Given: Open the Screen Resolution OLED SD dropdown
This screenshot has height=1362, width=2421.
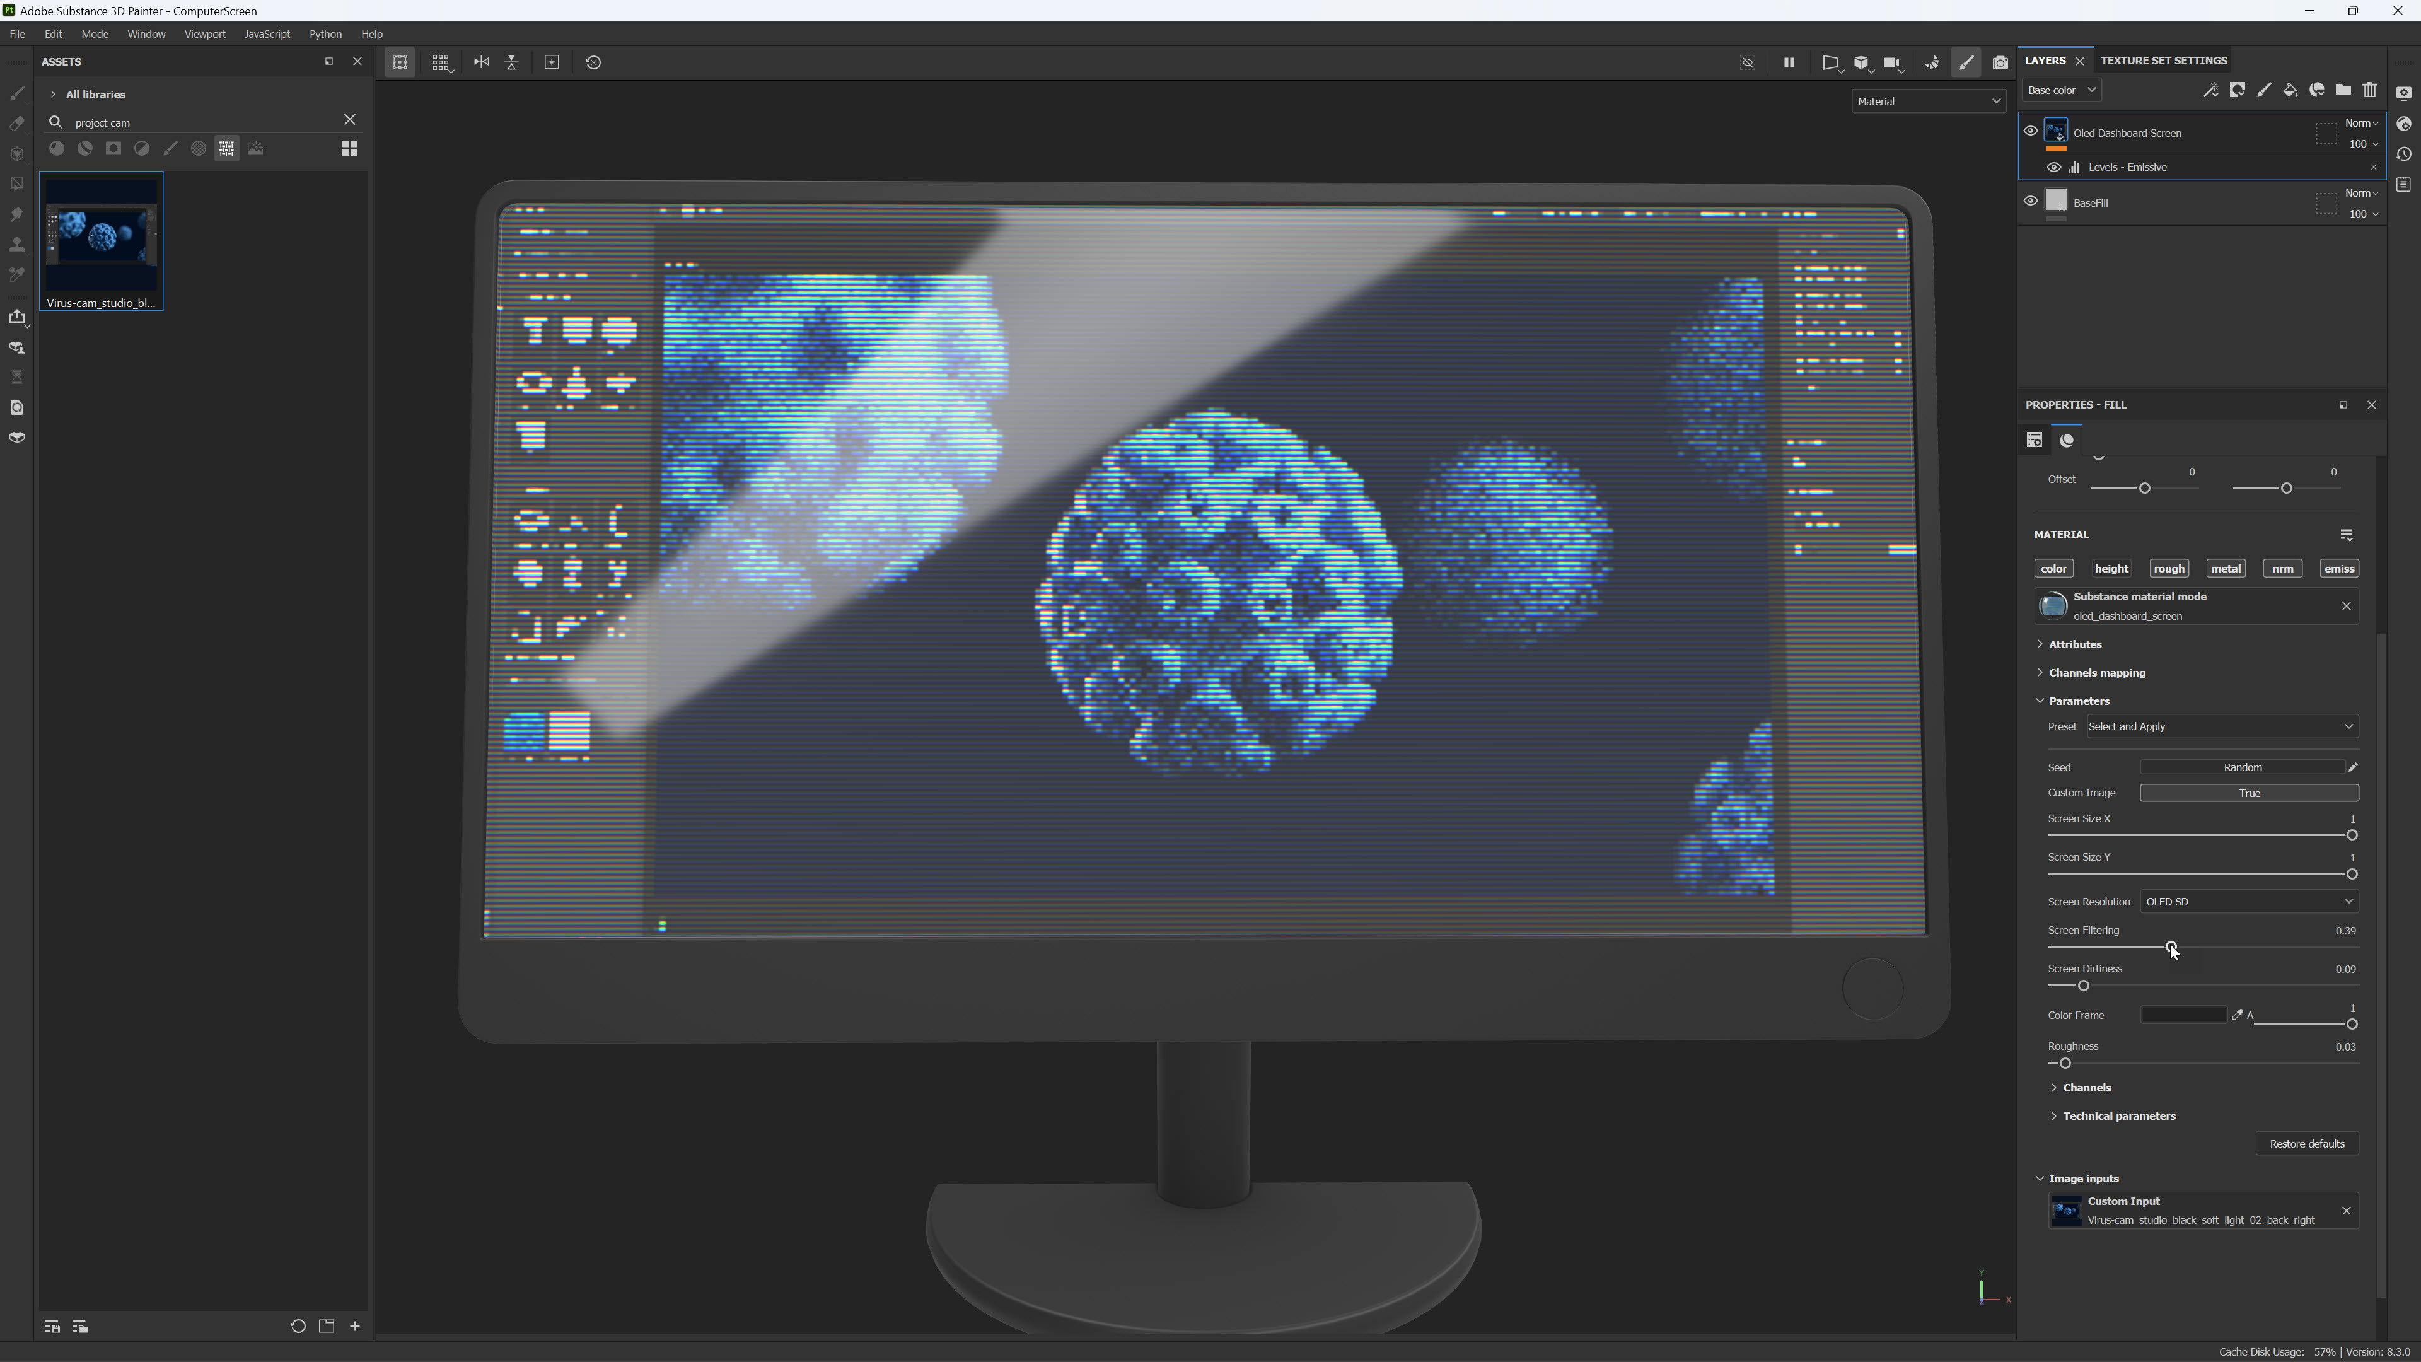Looking at the screenshot, I should pos(2249,902).
